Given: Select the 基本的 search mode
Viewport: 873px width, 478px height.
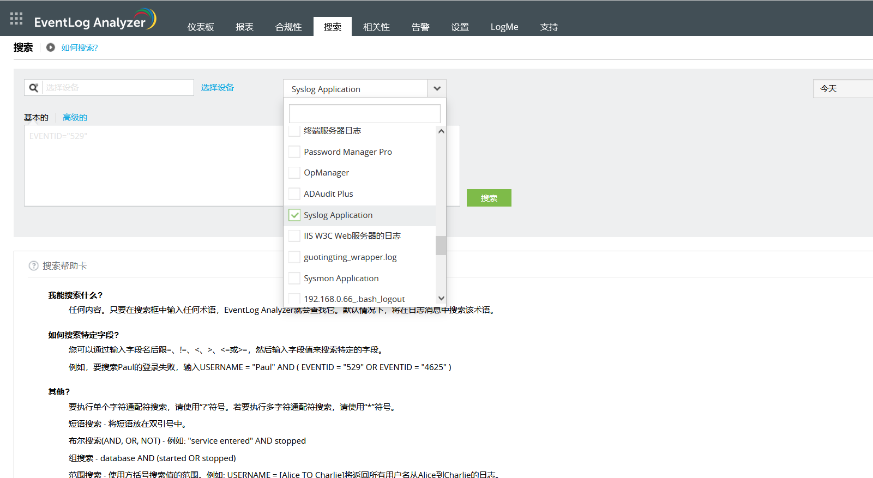Looking at the screenshot, I should coord(36,117).
